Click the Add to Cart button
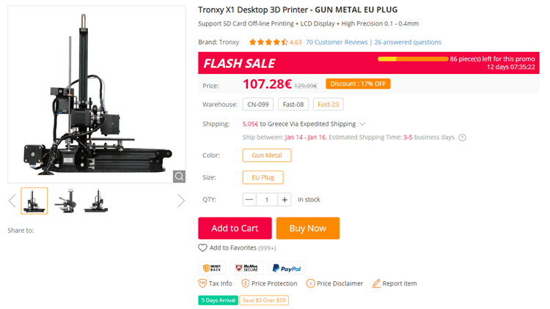The image size is (550, 309). [x=235, y=228]
